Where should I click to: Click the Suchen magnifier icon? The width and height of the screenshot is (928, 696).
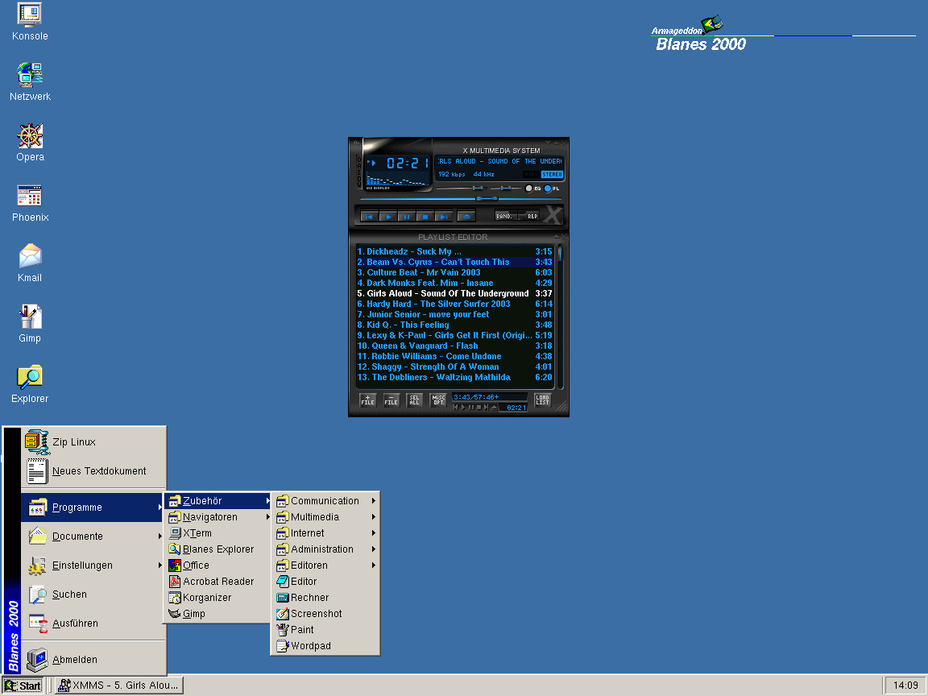[38, 594]
